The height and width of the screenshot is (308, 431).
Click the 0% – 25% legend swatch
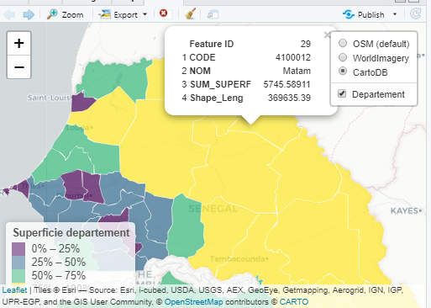pos(18,249)
